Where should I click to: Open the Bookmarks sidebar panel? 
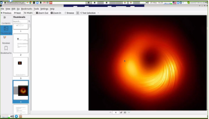point(6,50)
